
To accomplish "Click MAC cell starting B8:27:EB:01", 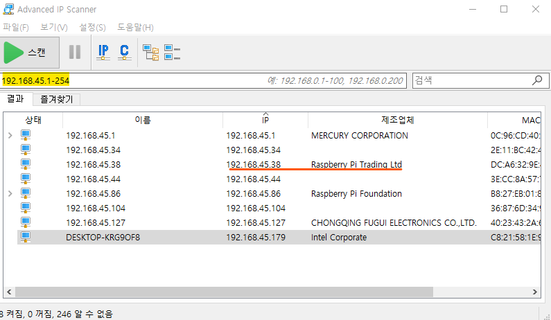I will tap(516, 193).
